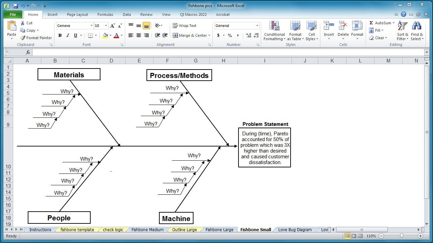Open the QI Macros 2022 tab
Viewport: 433px width, 243px height.
(193, 15)
